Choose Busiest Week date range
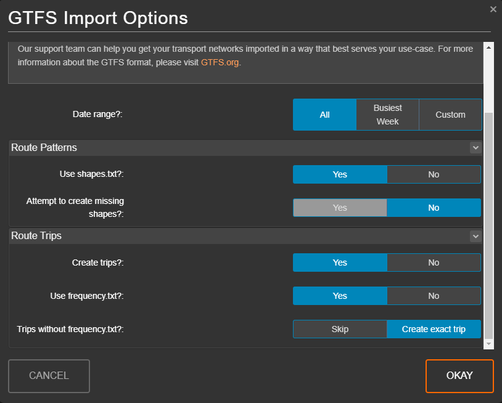Viewport: 502px width, 403px height. pyautogui.click(x=387, y=115)
